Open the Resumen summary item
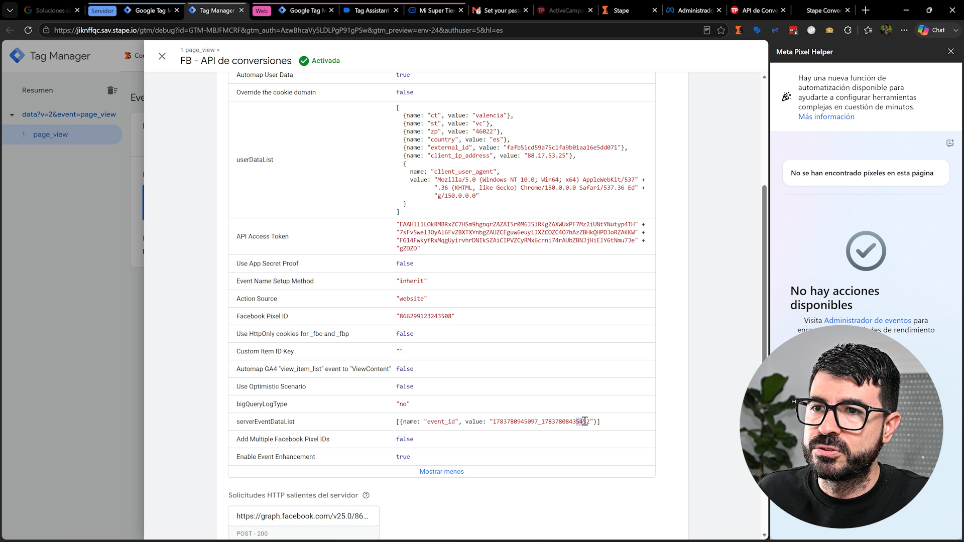 click(37, 90)
